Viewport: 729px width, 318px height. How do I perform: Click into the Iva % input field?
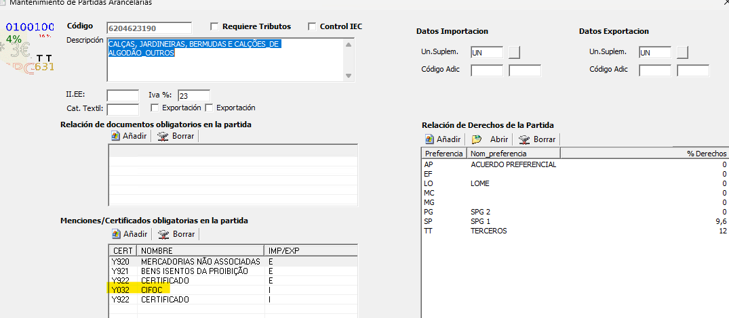click(x=193, y=96)
